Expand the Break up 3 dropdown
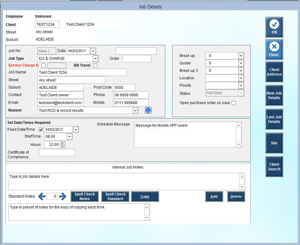Image resolution: width=300 pixels, height=245 pixels. [241, 71]
